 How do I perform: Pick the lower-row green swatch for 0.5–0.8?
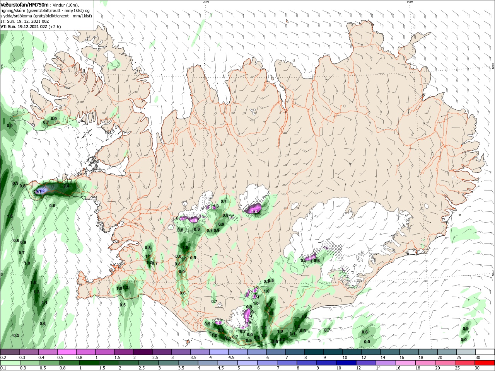(x=49, y=363)
